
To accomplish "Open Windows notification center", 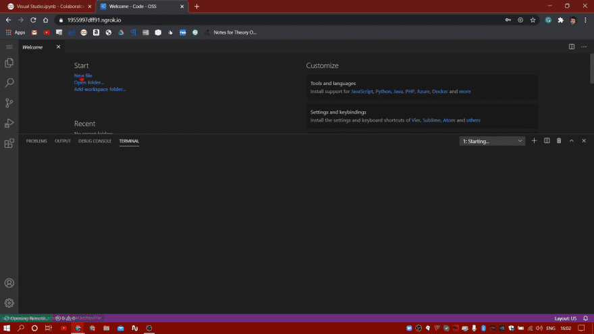I will [581, 328].
